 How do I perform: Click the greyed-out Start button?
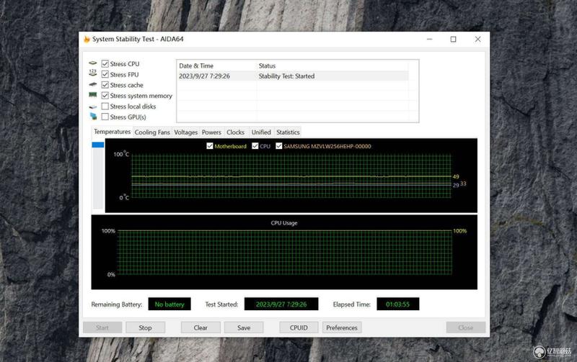pos(102,327)
